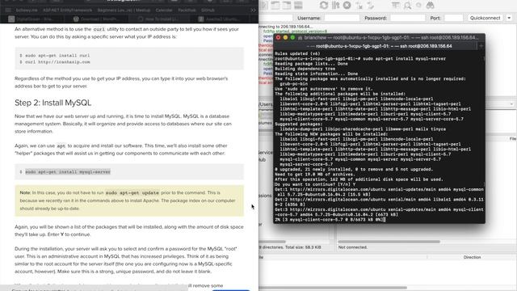Image resolution: width=517 pixels, height=291 pixels.
Task: Open the Calendar bookmark in browser
Action: [x=164, y=11]
